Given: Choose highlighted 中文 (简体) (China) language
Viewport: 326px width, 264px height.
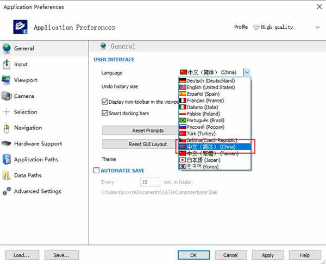Looking at the screenshot, I should tap(215, 147).
